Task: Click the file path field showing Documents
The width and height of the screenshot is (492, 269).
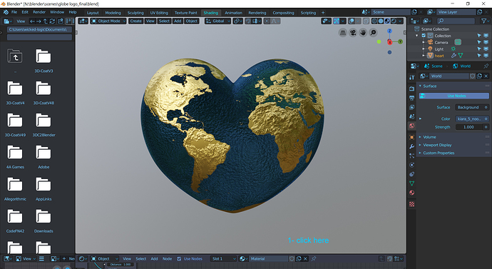Action: (x=39, y=29)
